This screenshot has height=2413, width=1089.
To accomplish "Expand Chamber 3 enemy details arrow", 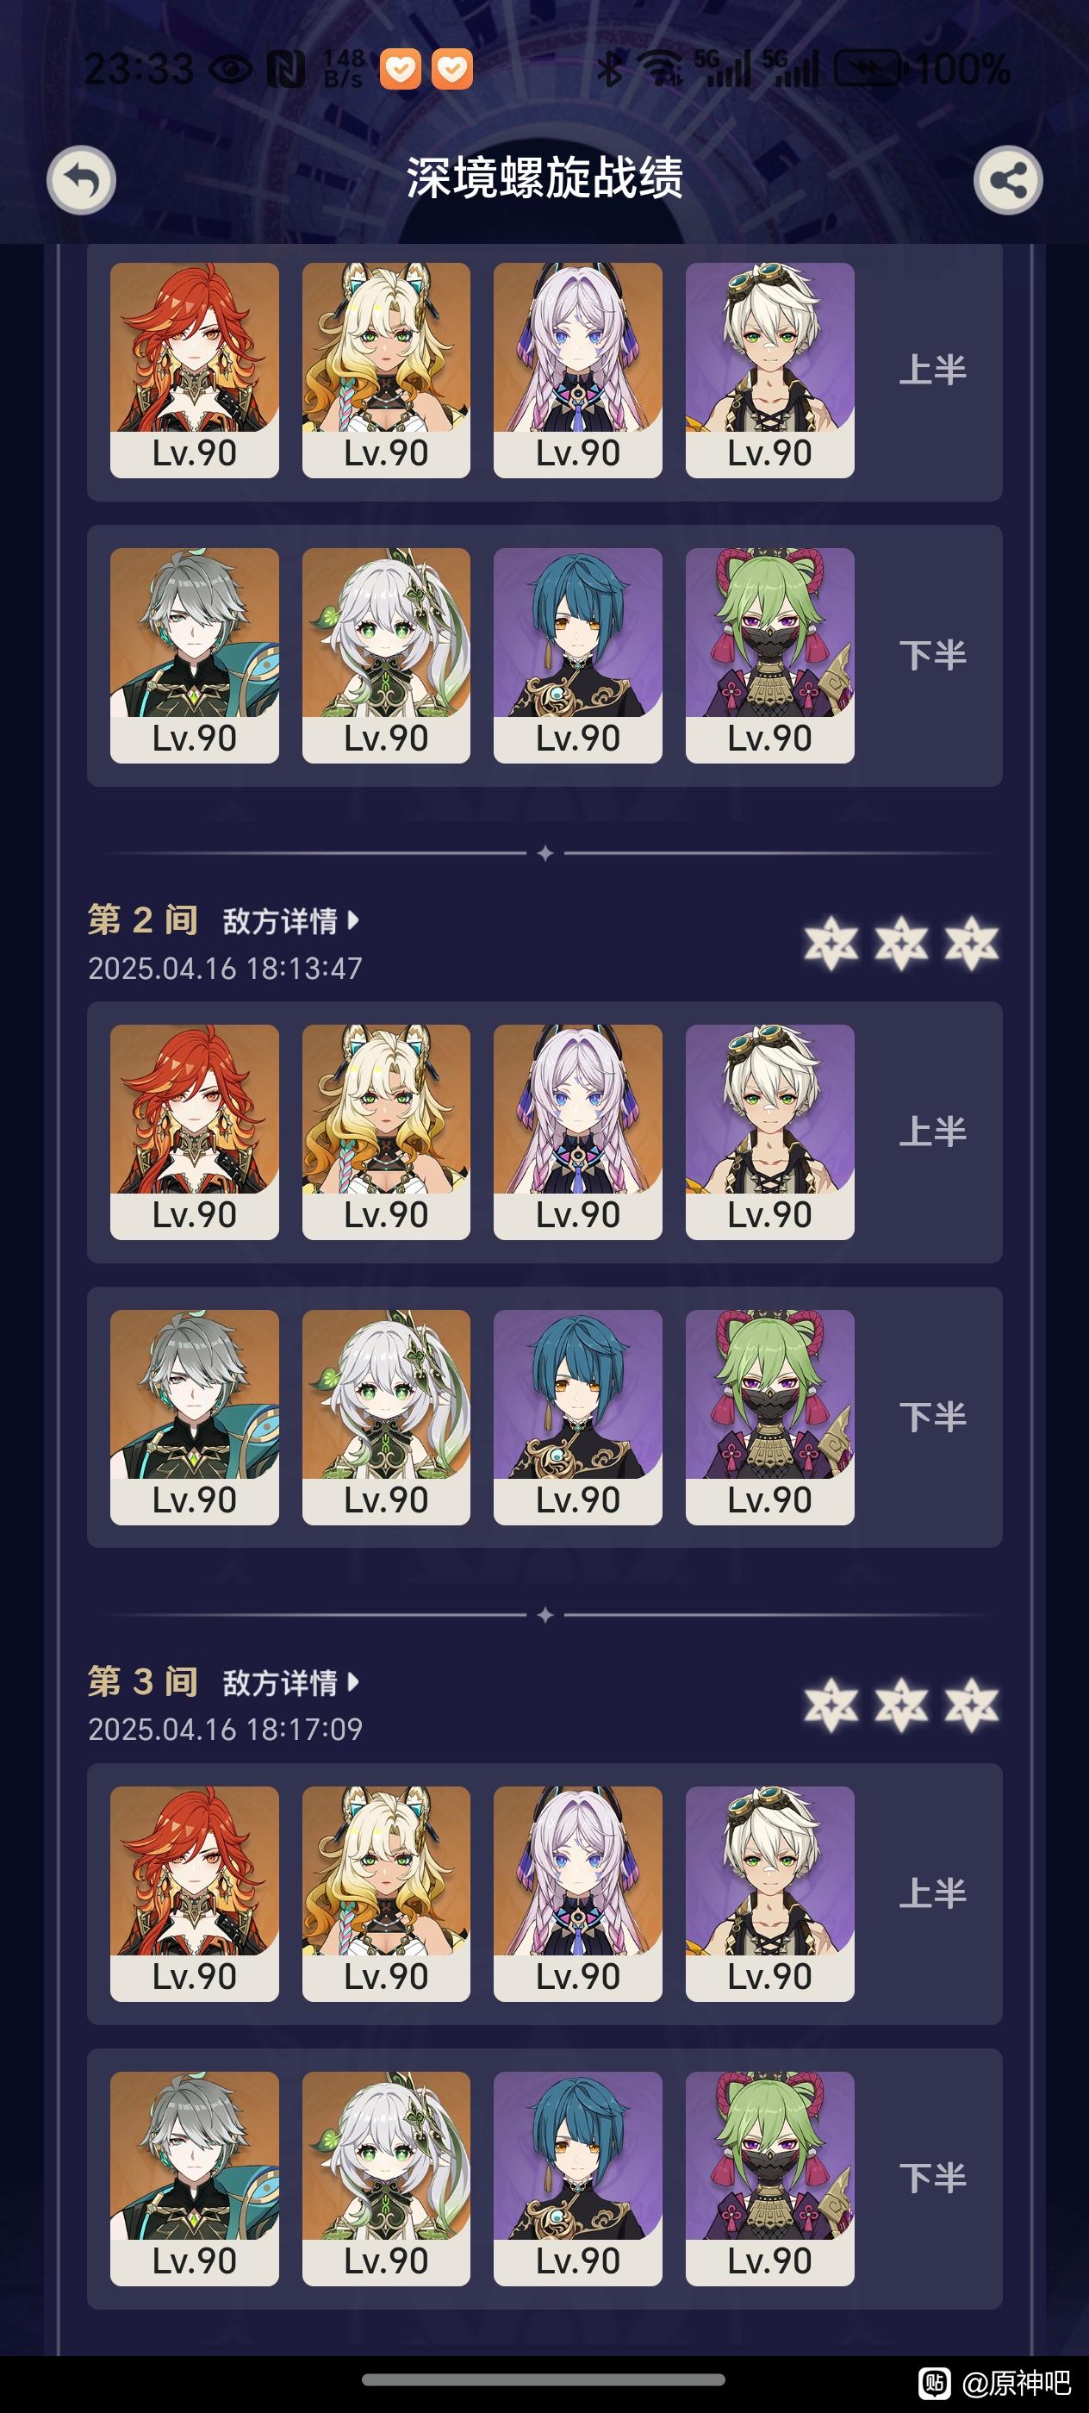I will 353,1681.
